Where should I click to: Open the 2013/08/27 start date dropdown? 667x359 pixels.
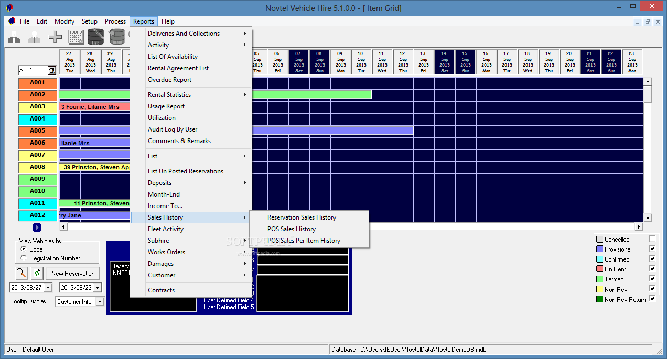[x=48, y=288]
